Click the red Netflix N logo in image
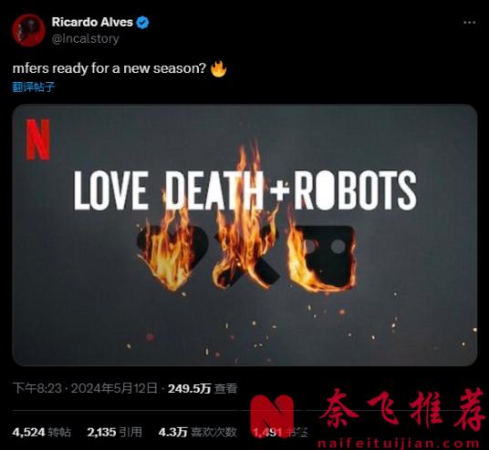The height and width of the screenshot is (450, 489). click(x=38, y=139)
